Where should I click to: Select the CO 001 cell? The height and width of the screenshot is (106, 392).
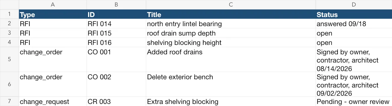[x=116, y=60]
